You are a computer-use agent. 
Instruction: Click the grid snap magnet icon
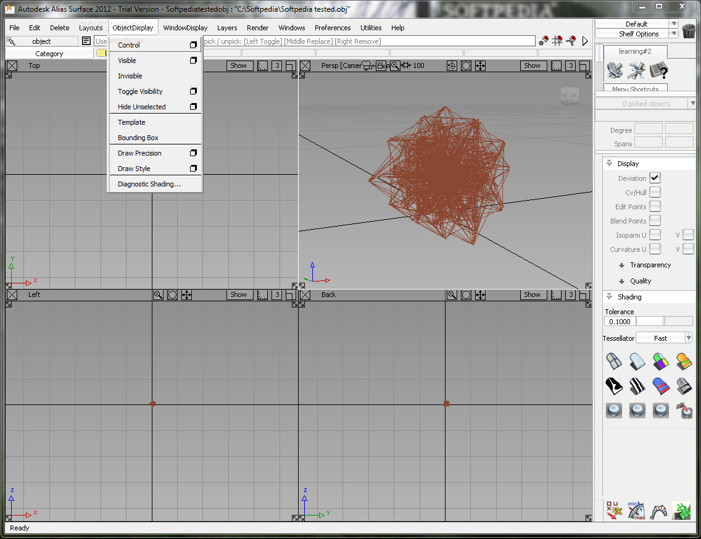point(557,41)
